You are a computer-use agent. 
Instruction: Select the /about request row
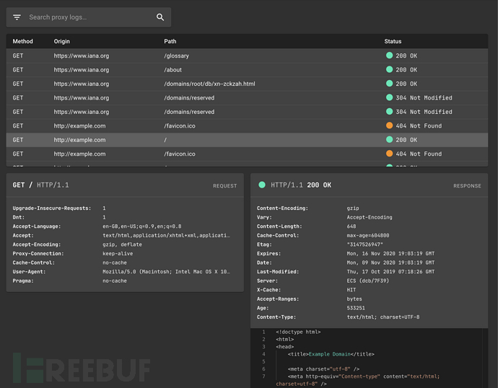coord(247,70)
